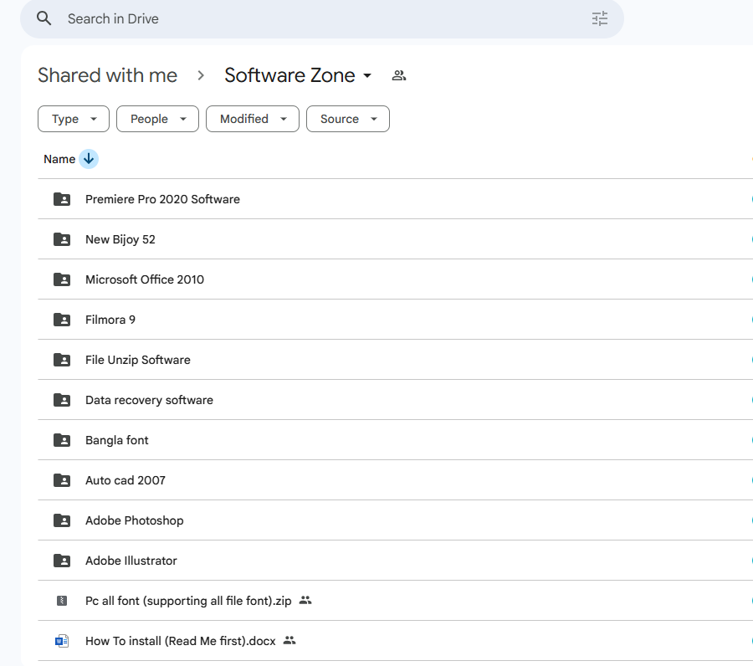Click the search magnifier icon
753x666 pixels.
click(x=44, y=18)
